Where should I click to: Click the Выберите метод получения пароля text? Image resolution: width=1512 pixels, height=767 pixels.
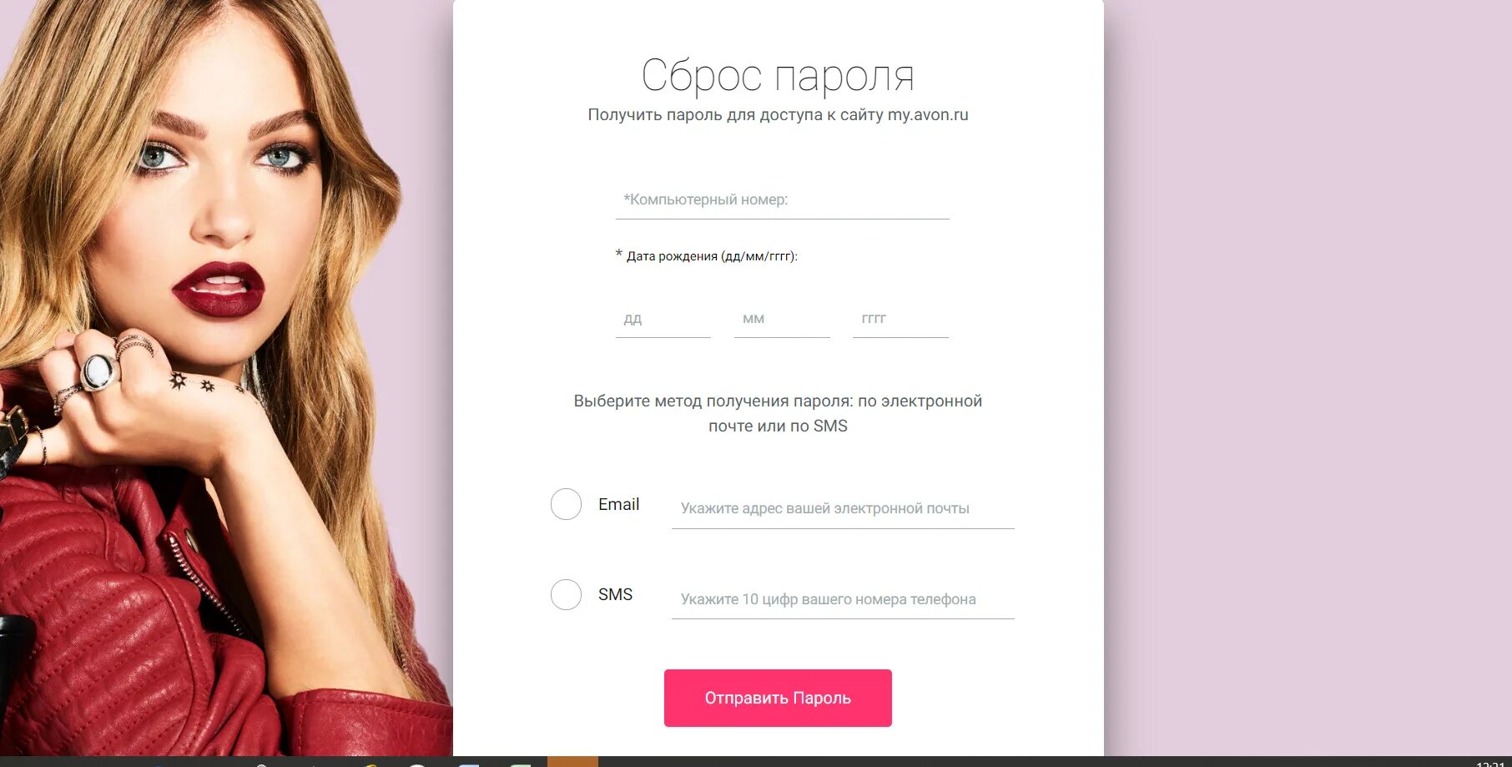click(x=778, y=413)
